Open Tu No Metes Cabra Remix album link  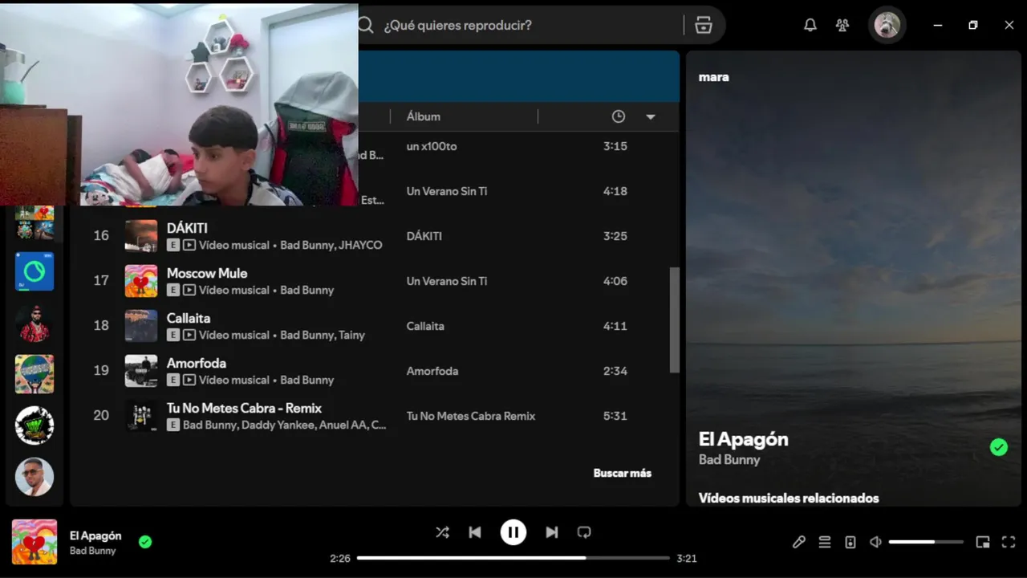tap(471, 416)
